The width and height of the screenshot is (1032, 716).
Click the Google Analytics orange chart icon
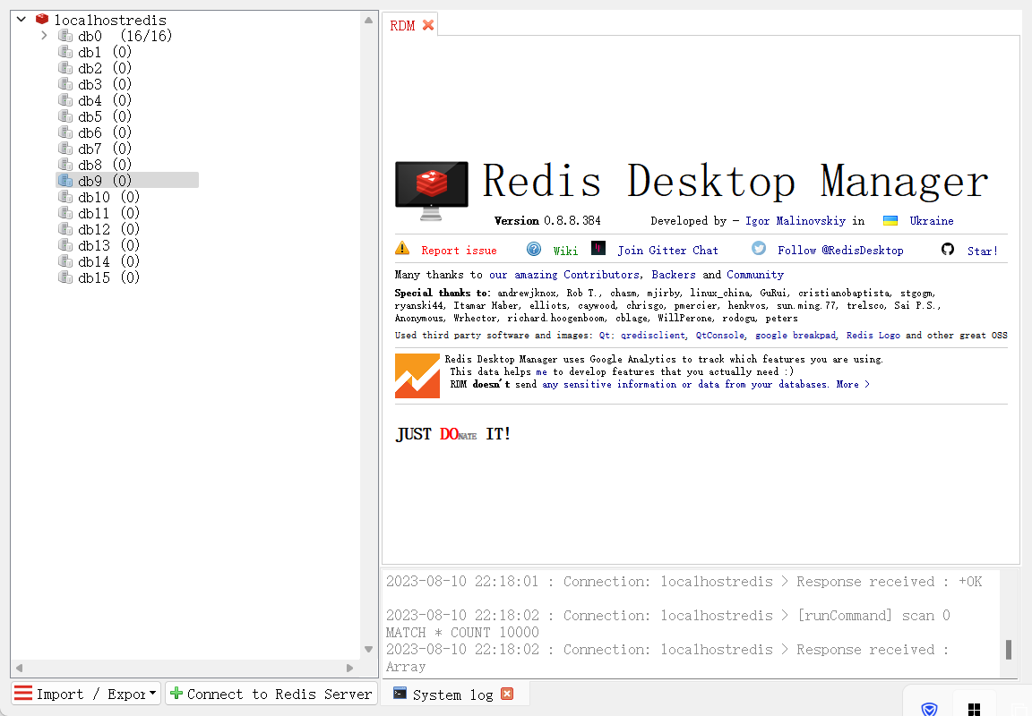point(417,376)
